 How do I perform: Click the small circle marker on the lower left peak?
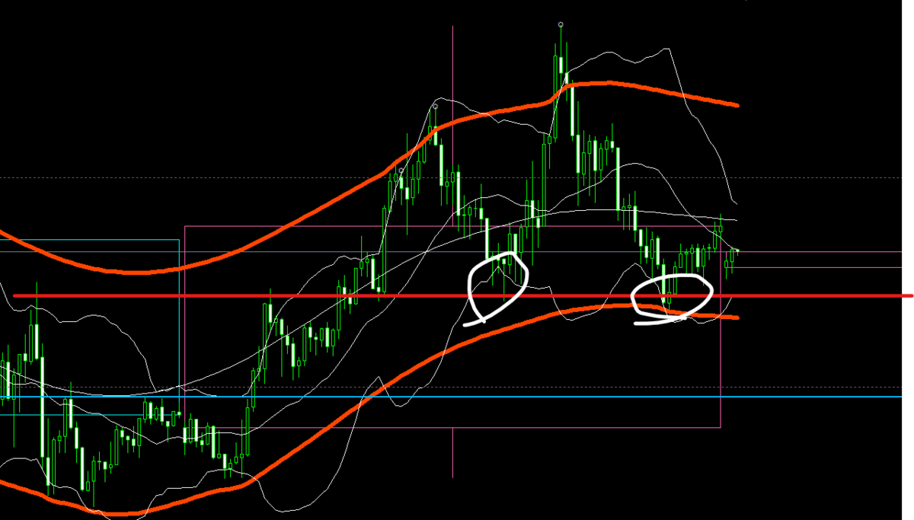click(435, 105)
